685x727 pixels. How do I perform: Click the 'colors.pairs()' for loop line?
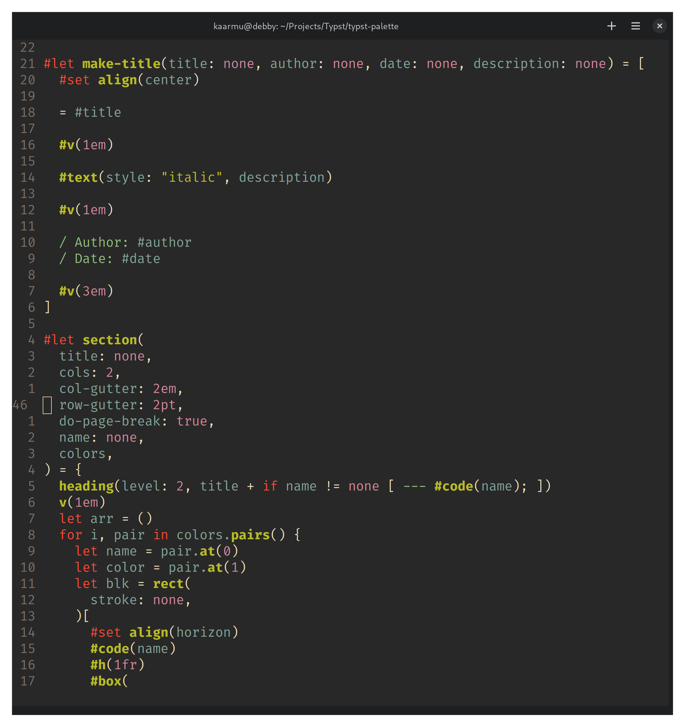180,535
